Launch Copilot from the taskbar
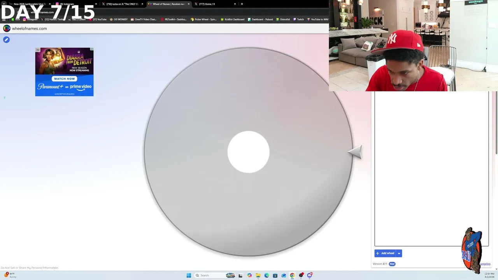Viewport: 498px width, 280px height. 249,275
